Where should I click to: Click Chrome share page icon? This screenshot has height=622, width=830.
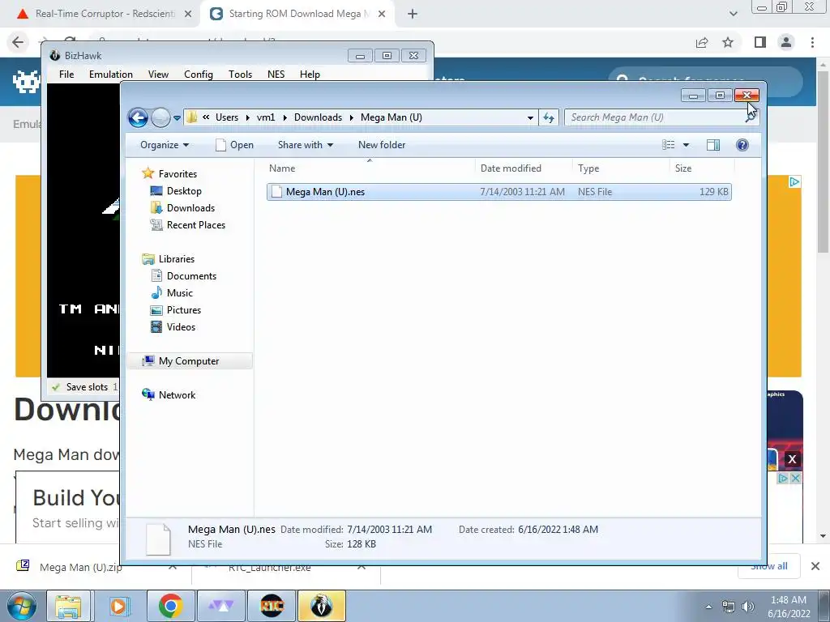coord(702,42)
